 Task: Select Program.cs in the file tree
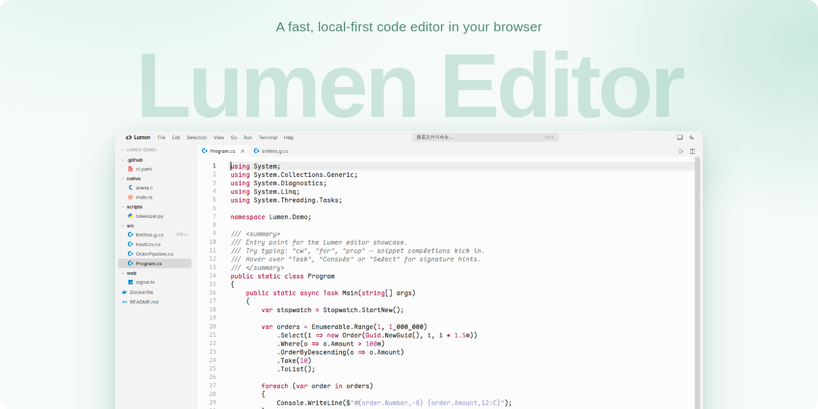coord(155,263)
